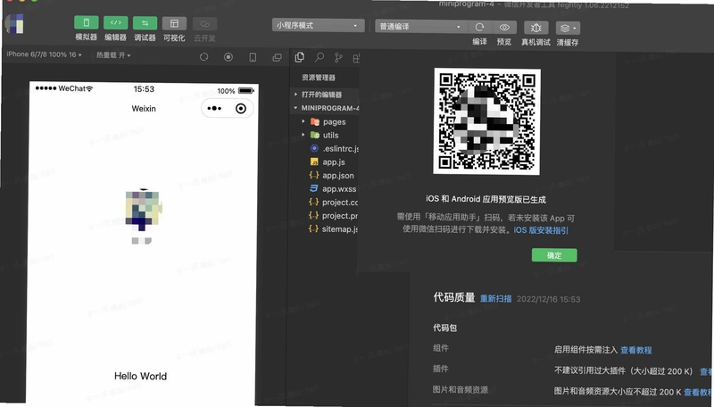This screenshot has width=714, height=407.
Task: Open cloud development (云开发) icon
Action: pyautogui.click(x=204, y=24)
